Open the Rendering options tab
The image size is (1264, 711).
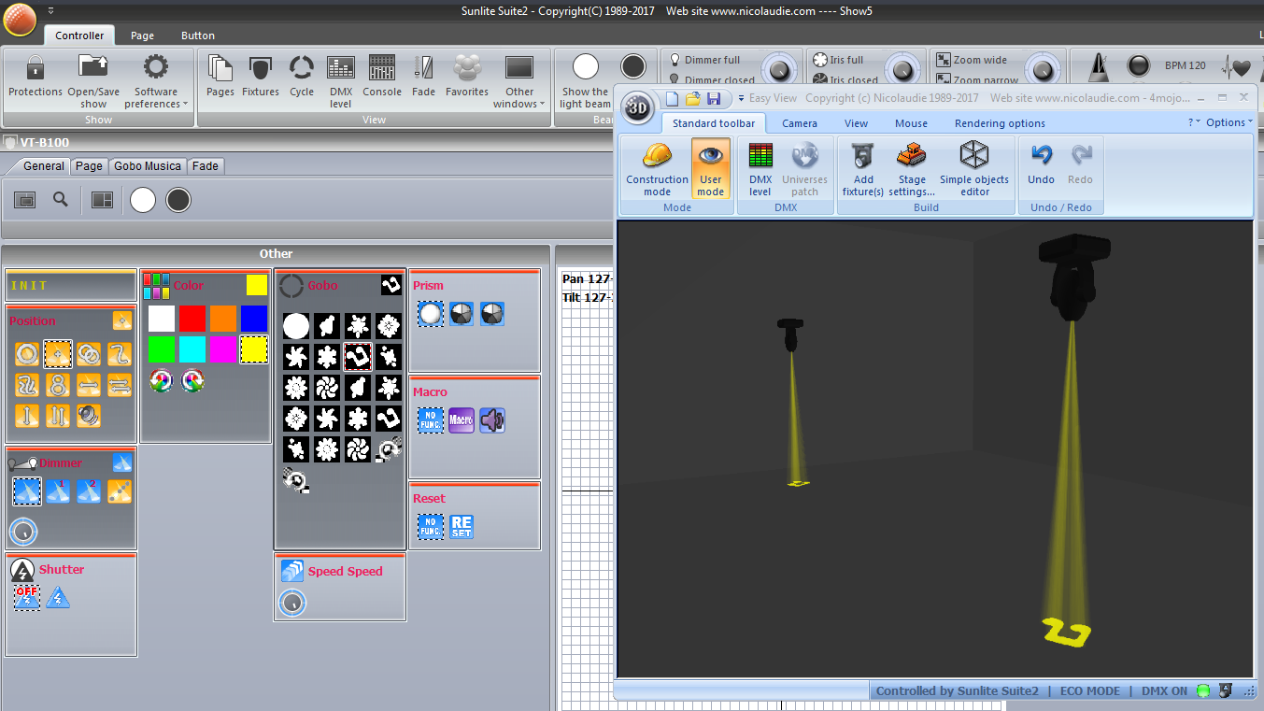click(1000, 123)
